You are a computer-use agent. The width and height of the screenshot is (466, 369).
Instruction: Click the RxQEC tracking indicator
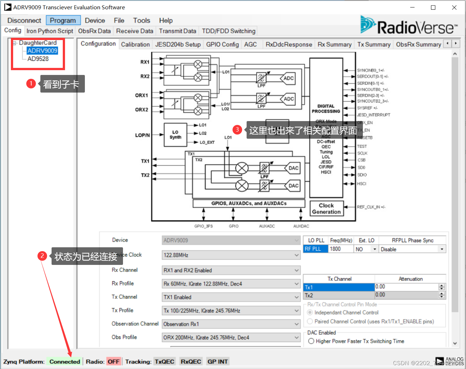point(191,361)
